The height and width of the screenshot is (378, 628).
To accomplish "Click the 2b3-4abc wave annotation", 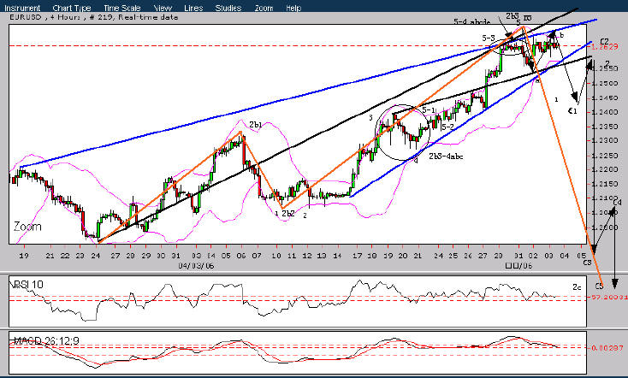I will (446, 157).
